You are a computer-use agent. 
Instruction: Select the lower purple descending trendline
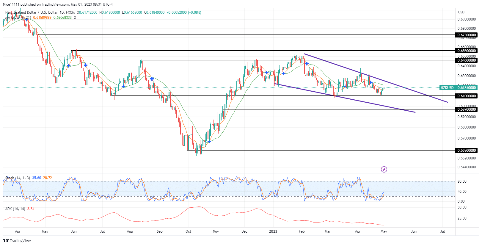345,98
